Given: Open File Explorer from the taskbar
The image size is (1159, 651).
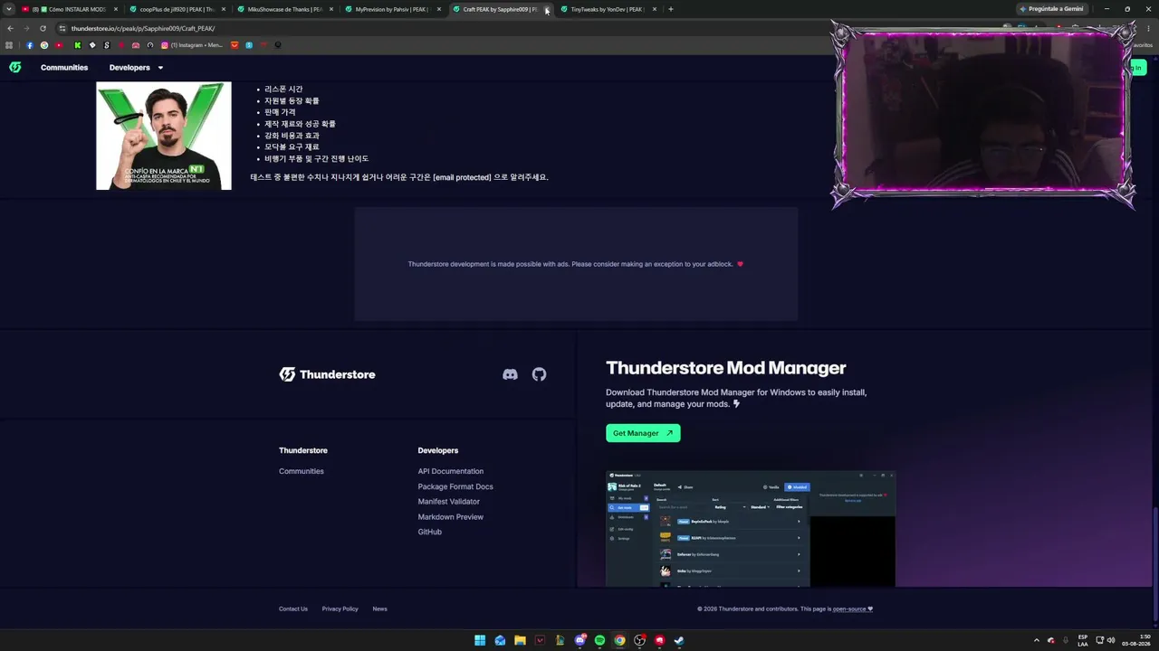Looking at the screenshot, I should coord(520,641).
